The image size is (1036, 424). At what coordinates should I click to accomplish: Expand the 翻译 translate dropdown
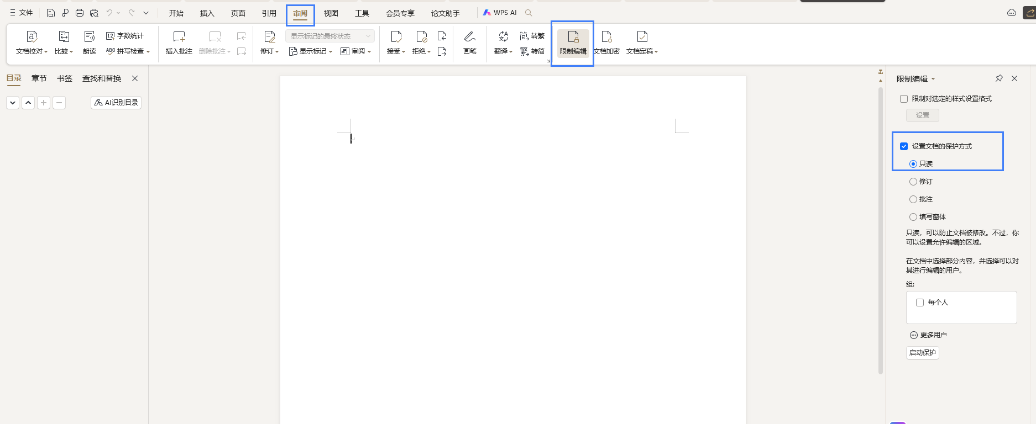tap(503, 51)
